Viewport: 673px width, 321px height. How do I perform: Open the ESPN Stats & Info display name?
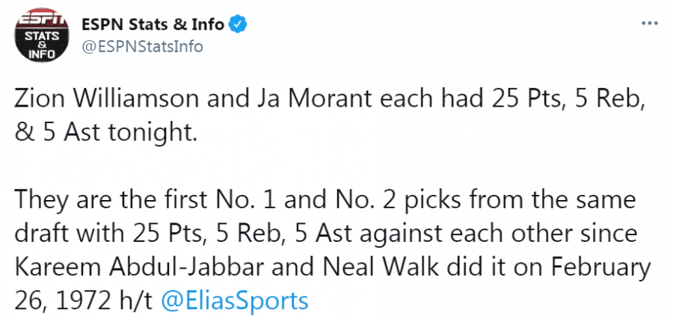153,25
